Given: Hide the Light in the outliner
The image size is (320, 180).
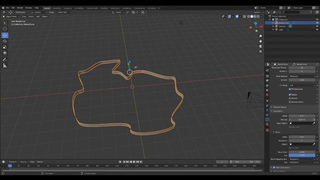Looking at the screenshot, I should coord(317,29).
